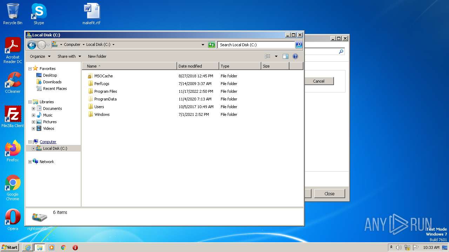Screen dimensions: 449x252
Task: Select Computer in the address breadcrumb
Action: tap(72, 44)
